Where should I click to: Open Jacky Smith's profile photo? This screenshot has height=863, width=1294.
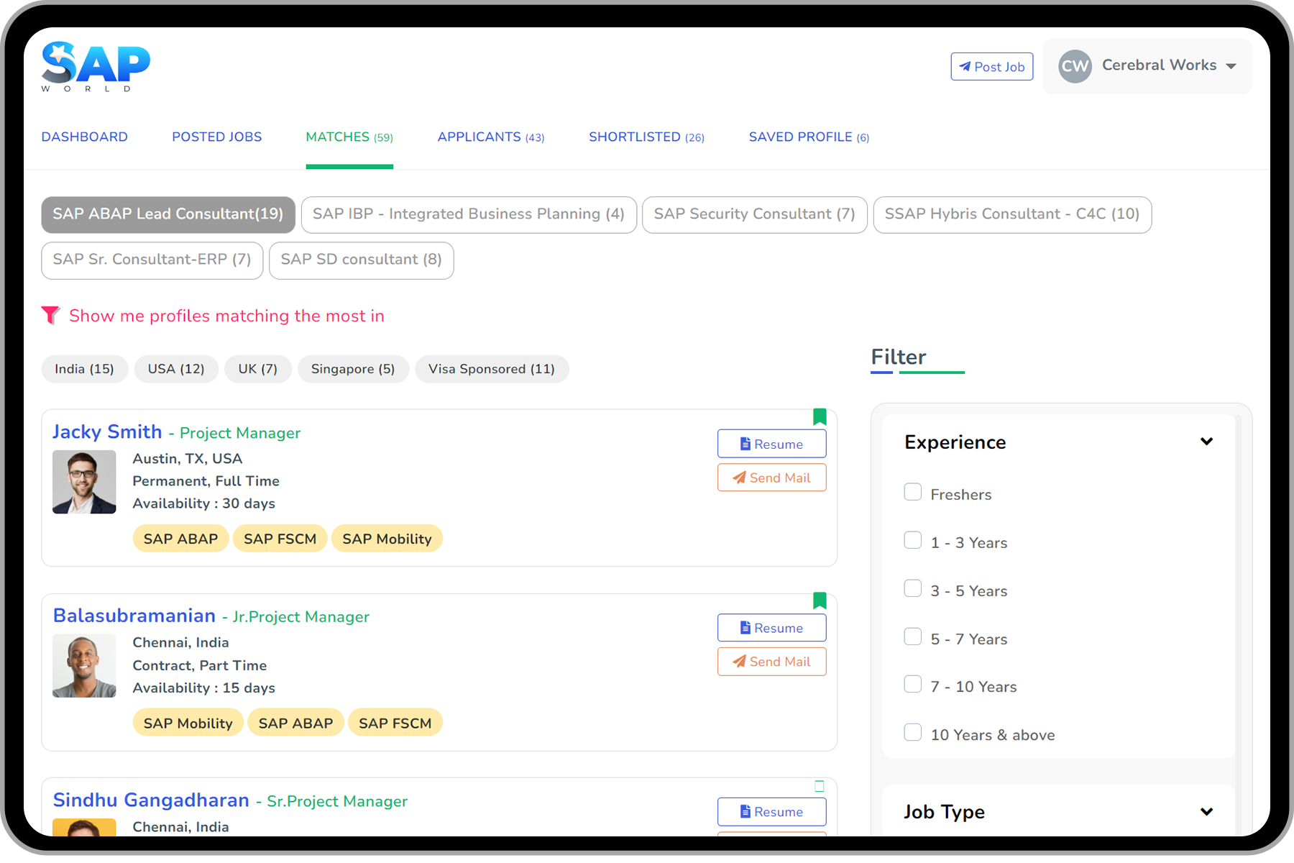click(84, 482)
